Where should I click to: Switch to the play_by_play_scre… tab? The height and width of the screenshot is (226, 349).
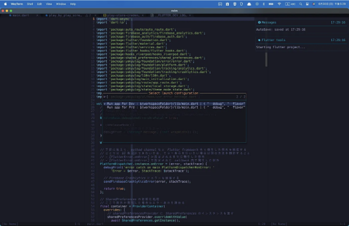point(65,15)
